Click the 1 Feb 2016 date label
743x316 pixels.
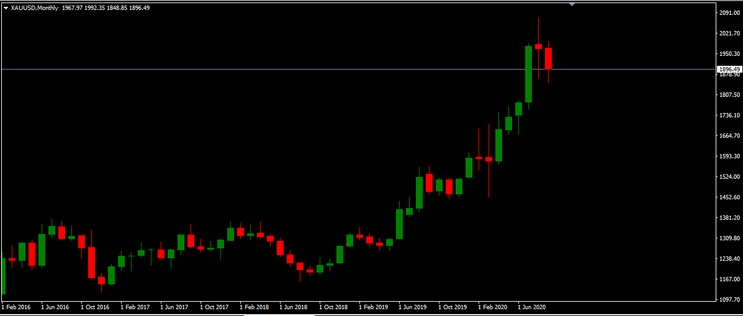click(x=16, y=307)
